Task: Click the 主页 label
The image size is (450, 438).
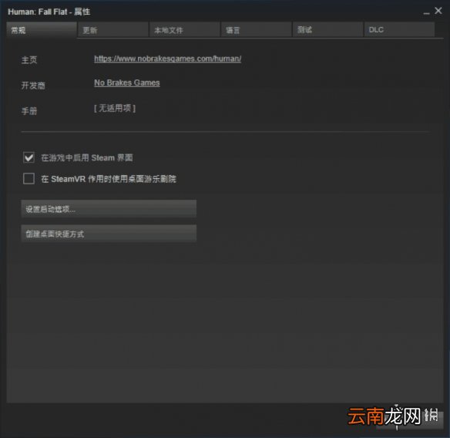Action: pos(29,60)
